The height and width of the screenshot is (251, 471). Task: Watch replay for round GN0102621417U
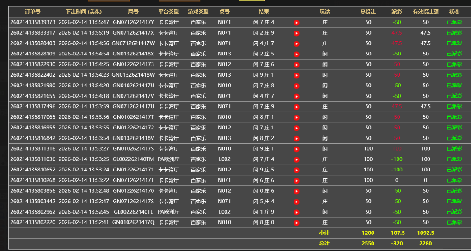[297, 86]
